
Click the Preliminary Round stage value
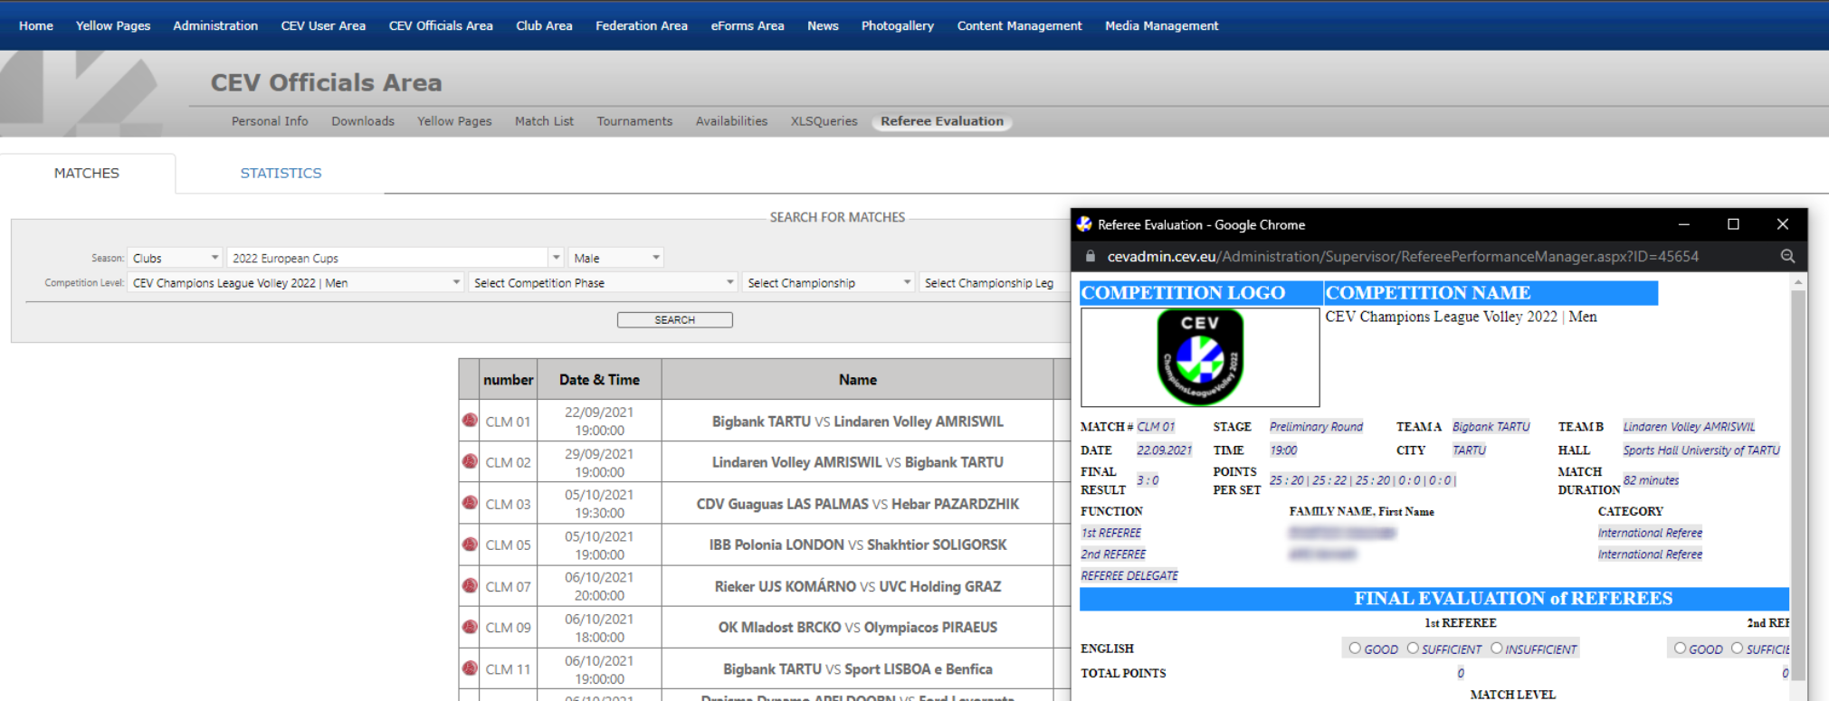pyautogui.click(x=1316, y=427)
